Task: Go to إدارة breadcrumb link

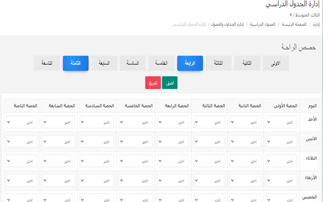Action: pos(316,25)
